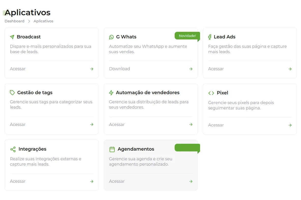The image size is (301, 200).
Task: Click the Integrações card title
Action: click(x=33, y=149)
